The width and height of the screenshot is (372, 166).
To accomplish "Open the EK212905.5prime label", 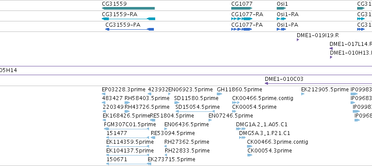I will pyautogui.click(x=325, y=90).
